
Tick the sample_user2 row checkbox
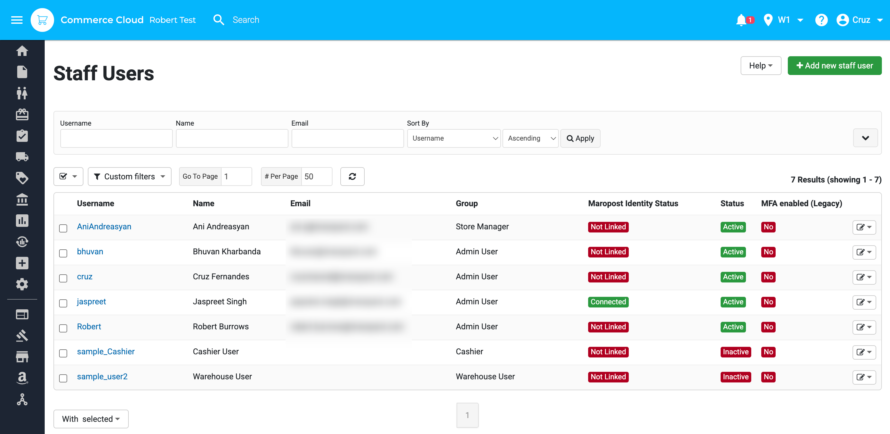63,378
